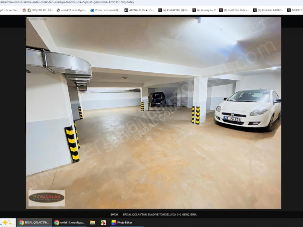Open the Grafik Ses Getirir X bookmark
Image resolution: width=303 pixels, height=227 pixels.
click(234, 10)
